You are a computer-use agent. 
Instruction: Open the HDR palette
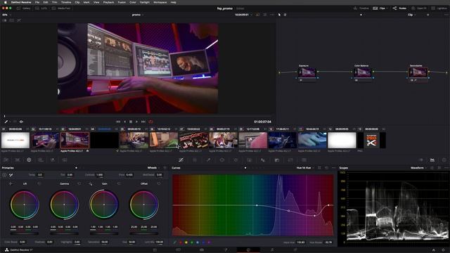click(41, 160)
